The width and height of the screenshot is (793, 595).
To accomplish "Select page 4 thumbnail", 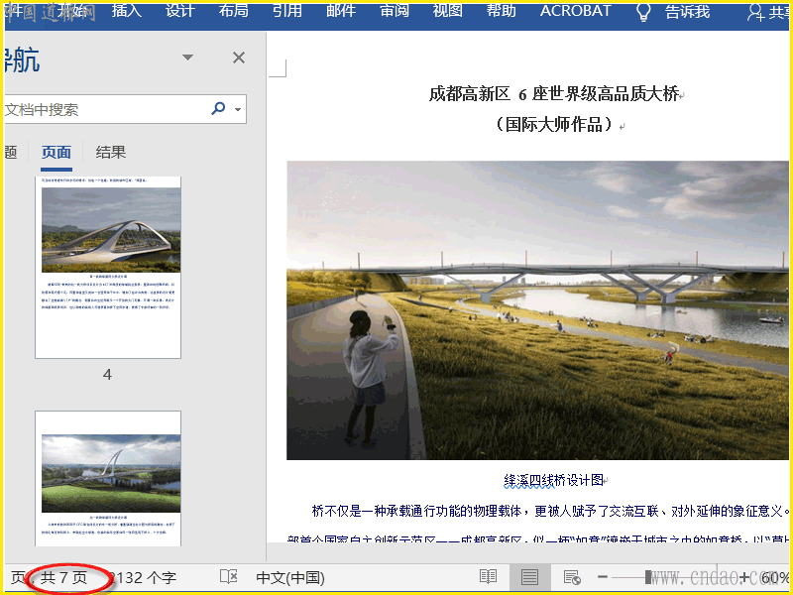I will [108, 268].
